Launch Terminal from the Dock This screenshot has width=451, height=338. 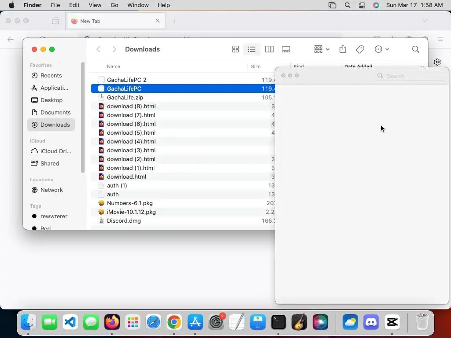point(278,322)
